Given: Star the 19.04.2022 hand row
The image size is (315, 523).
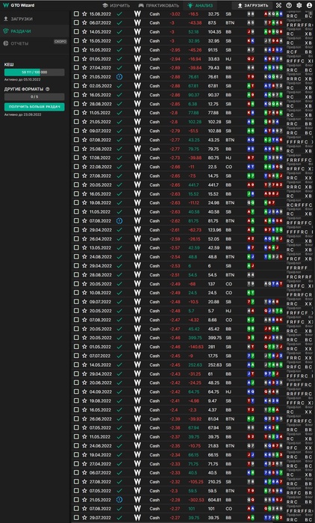Looking at the screenshot, I should pyautogui.click(x=84, y=455).
